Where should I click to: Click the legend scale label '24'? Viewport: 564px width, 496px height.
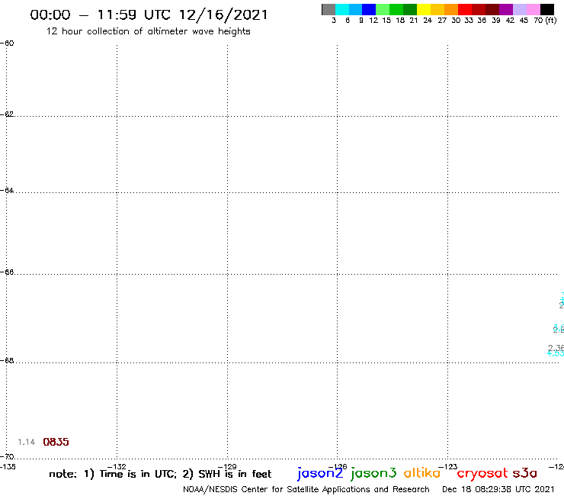[x=428, y=20]
